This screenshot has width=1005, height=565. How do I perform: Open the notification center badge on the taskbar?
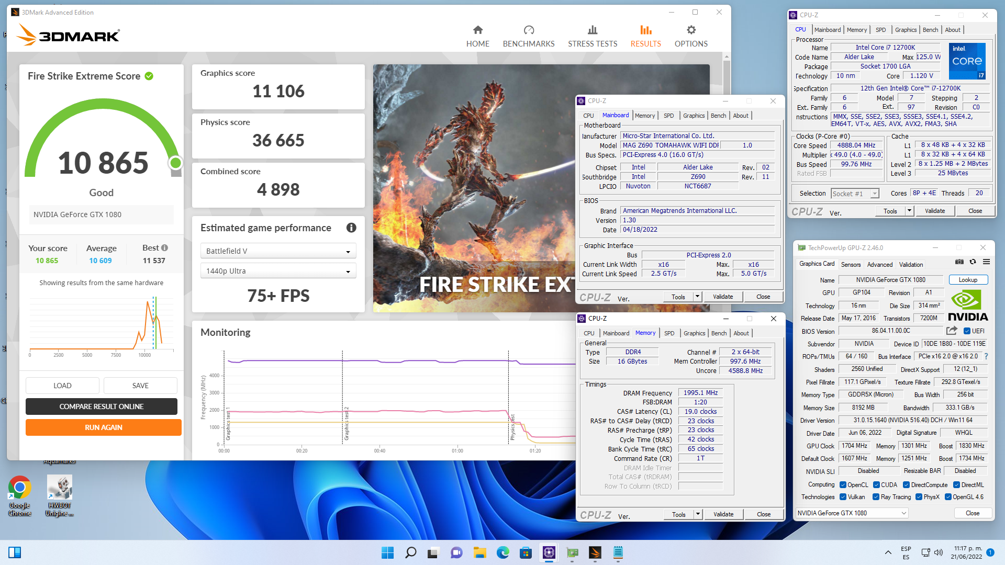tap(990, 552)
